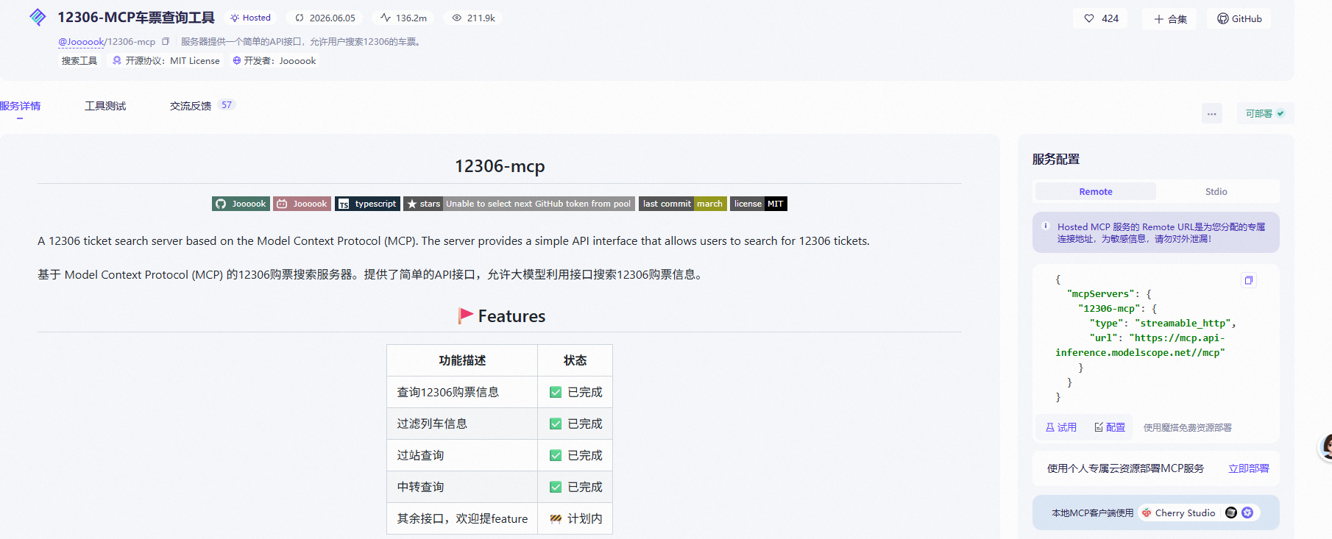Screen dimensions: 1332x539
Task: Click the 已完成 status for 中转查询
Action: point(575,487)
